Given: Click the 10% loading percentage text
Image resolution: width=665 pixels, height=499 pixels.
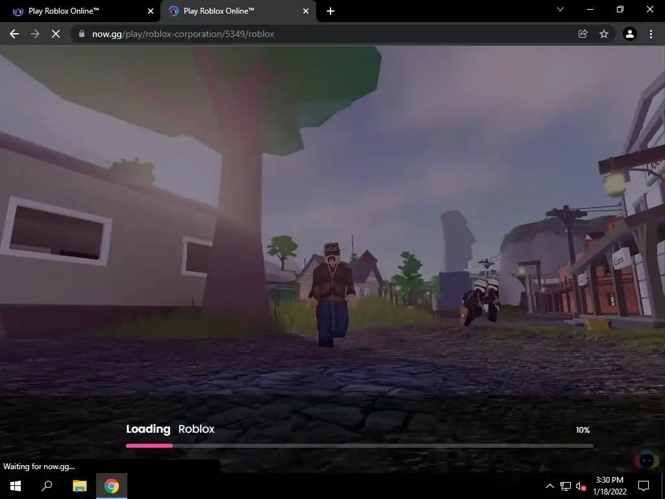Looking at the screenshot, I should tap(583, 430).
